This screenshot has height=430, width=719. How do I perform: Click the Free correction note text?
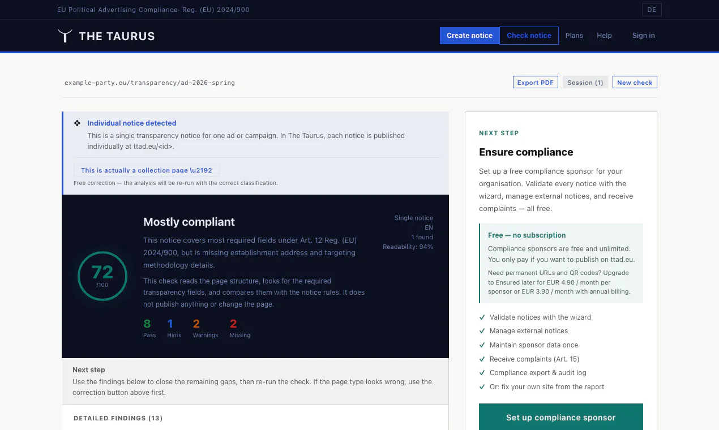[176, 183]
